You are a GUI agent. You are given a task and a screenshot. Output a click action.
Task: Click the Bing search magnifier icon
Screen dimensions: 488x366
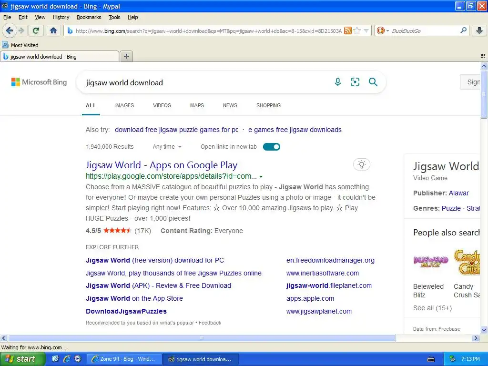tap(373, 82)
